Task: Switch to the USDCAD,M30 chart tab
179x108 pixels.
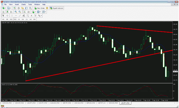Action: 79,103
